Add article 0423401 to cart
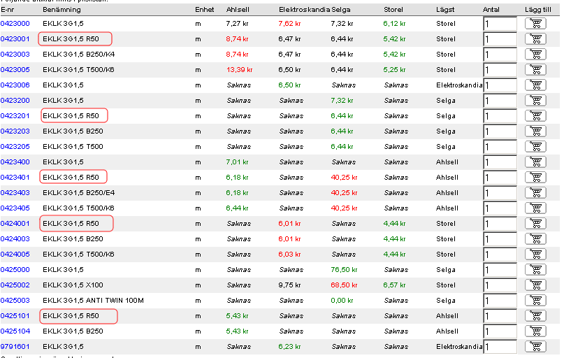Viewport: 564px width, 358px height. pyautogui.click(x=535, y=178)
